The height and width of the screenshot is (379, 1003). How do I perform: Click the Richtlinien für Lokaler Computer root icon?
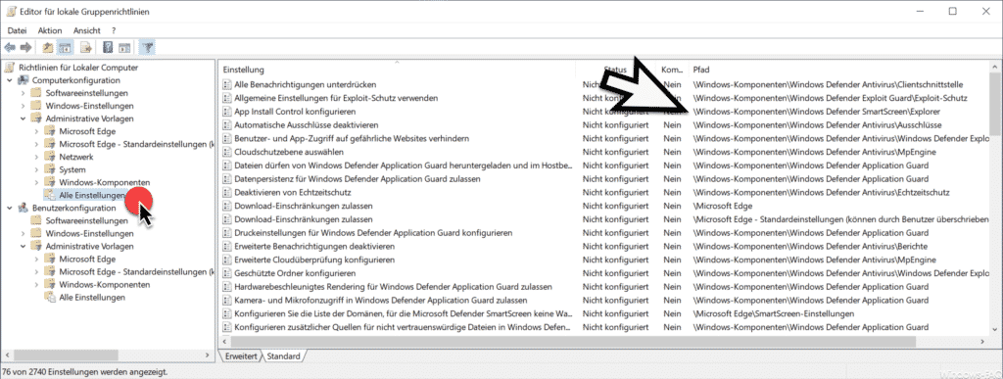click(10, 68)
